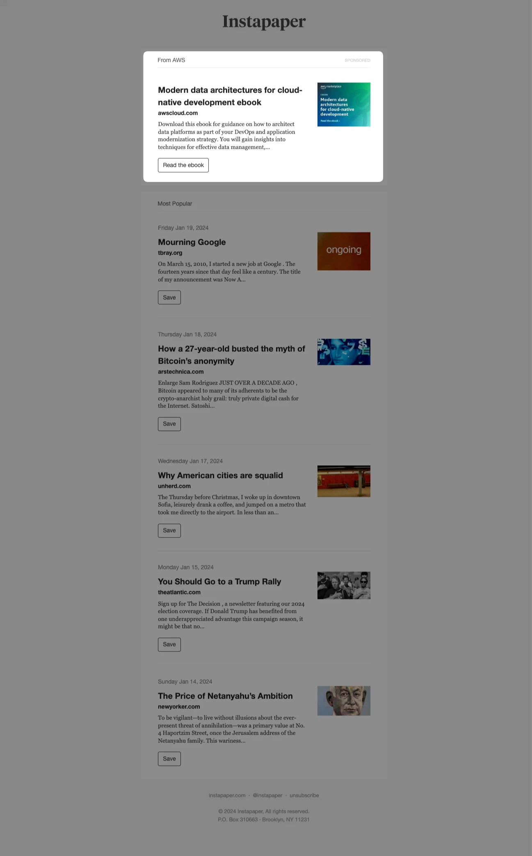Click the Friday Jan 19, 2024 date
Screen dimensions: 532x856
click(x=183, y=228)
